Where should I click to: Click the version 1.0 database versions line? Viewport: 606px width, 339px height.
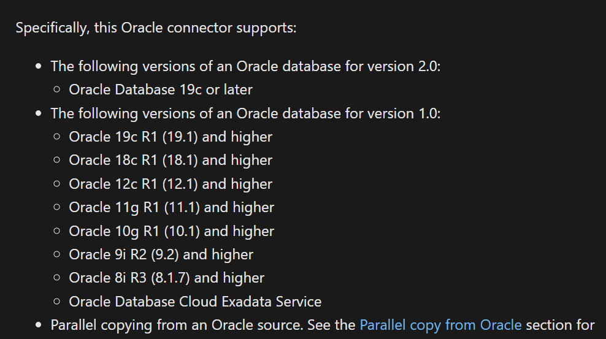[x=245, y=113]
